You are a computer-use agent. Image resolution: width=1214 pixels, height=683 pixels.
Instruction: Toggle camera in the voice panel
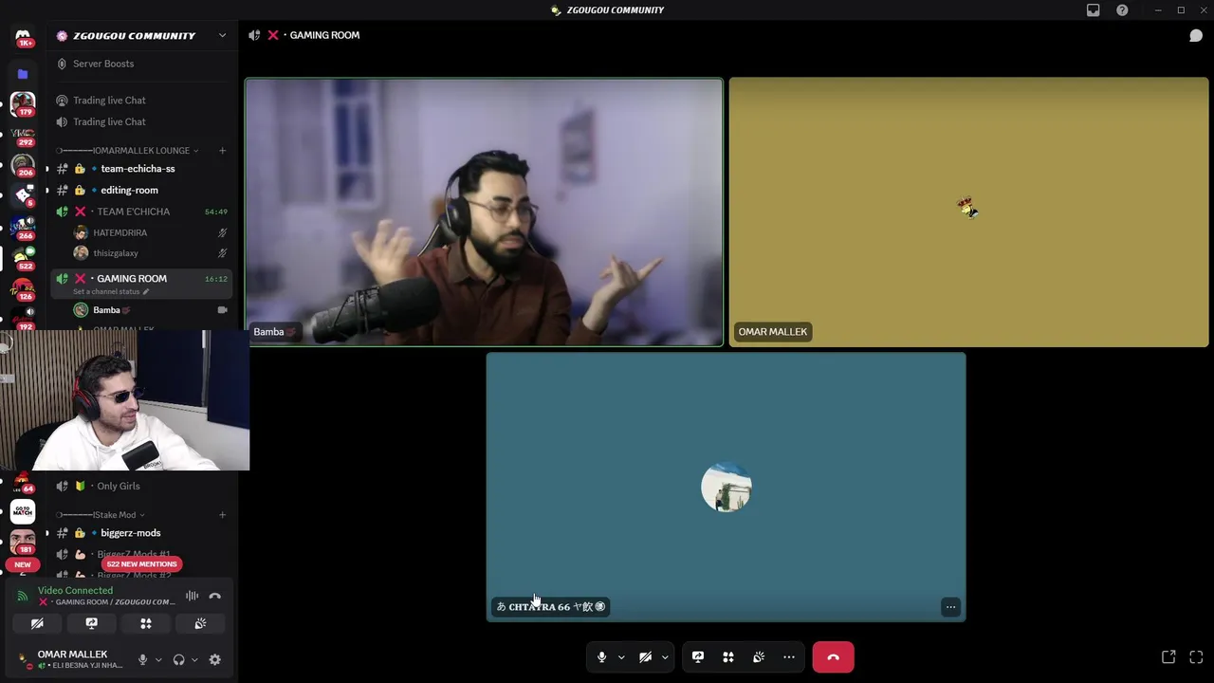[x=37, y=623]
